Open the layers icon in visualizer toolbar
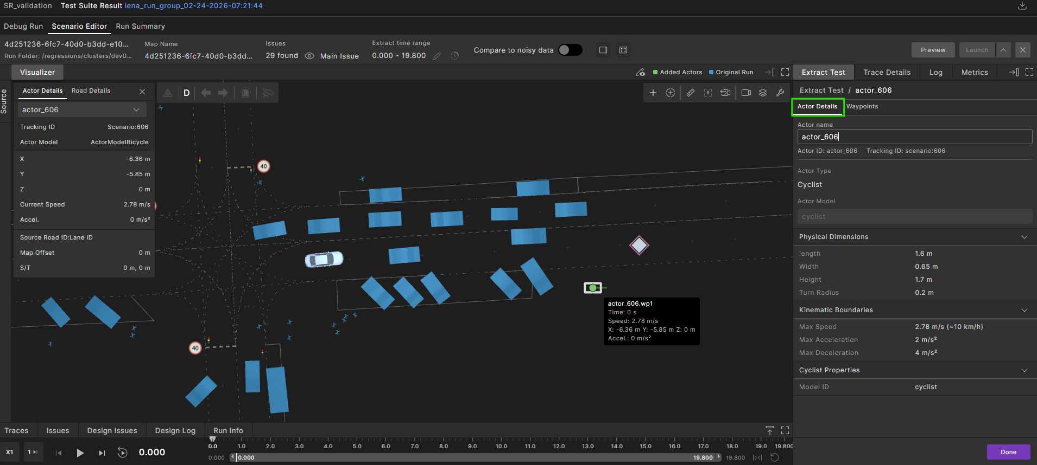This screenshot has width=1037, height=465. click(x=763, y=93)
